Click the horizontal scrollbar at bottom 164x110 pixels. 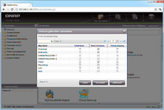click(x=99, y=103)
